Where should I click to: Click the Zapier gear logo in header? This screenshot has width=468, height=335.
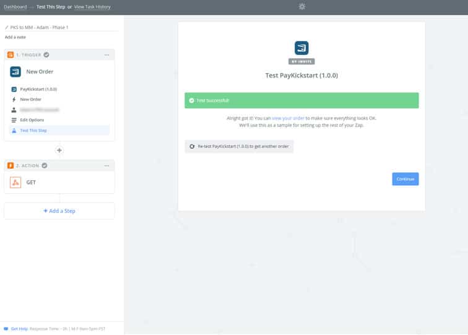click(301, 7)
